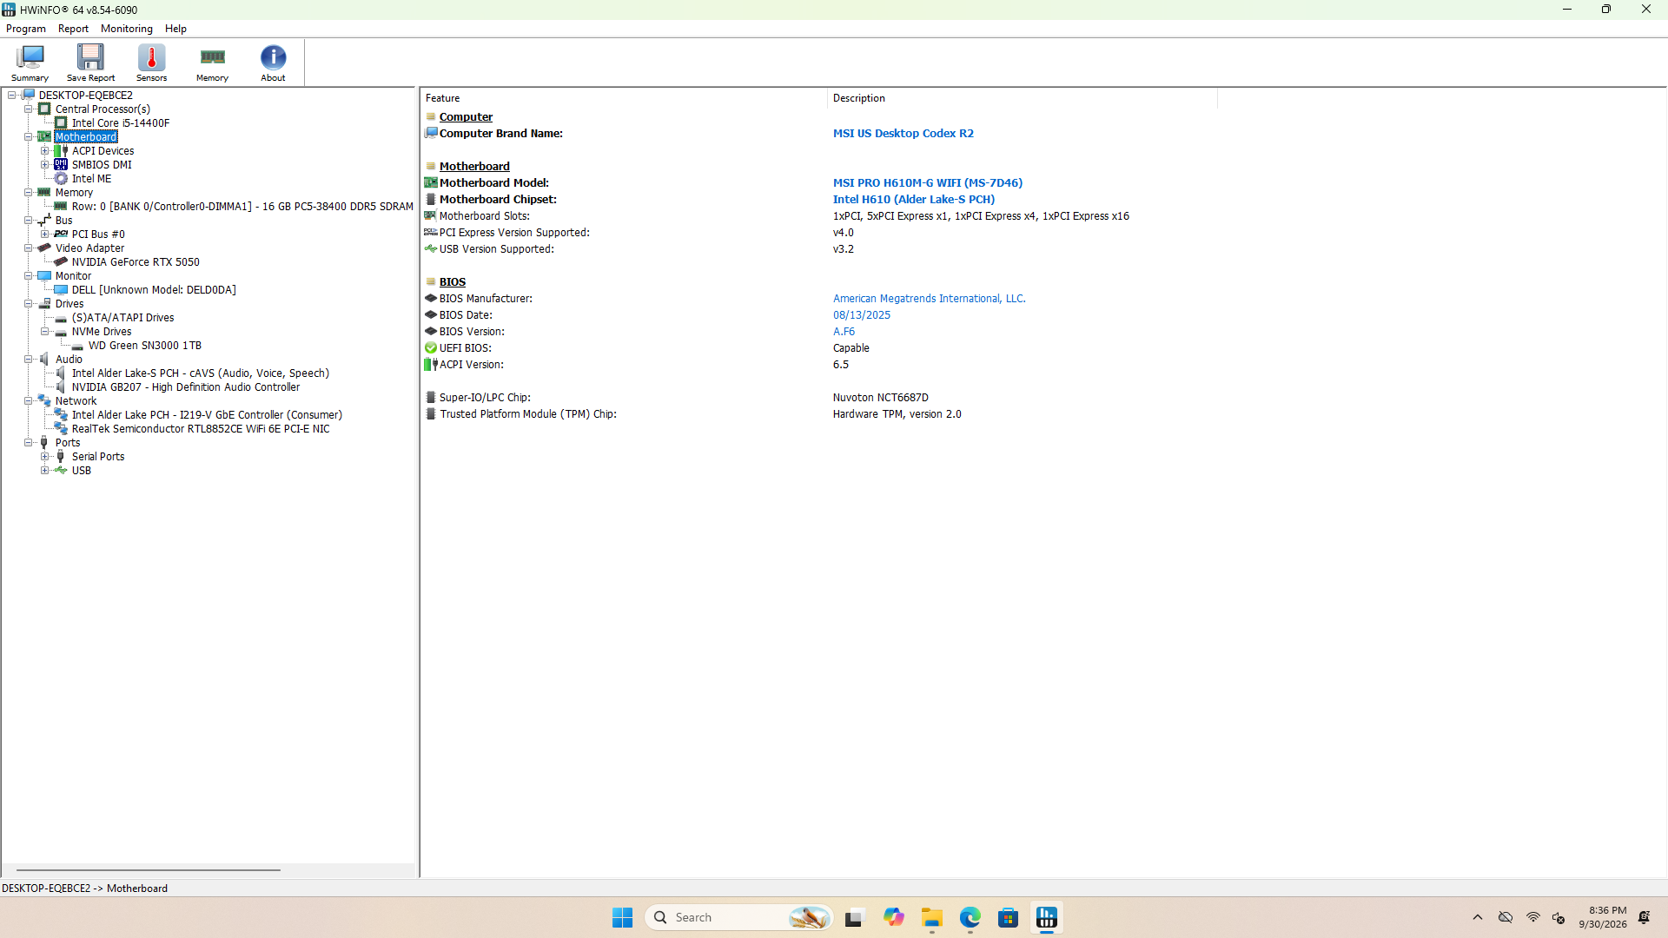
Task: Open Microsoft Store from the taskbar
Action: (x=1009, y=917)
